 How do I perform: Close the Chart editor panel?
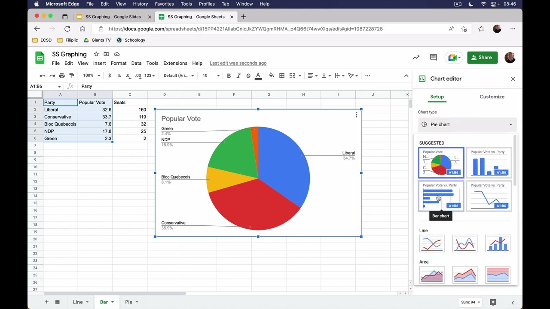point(513,79)
